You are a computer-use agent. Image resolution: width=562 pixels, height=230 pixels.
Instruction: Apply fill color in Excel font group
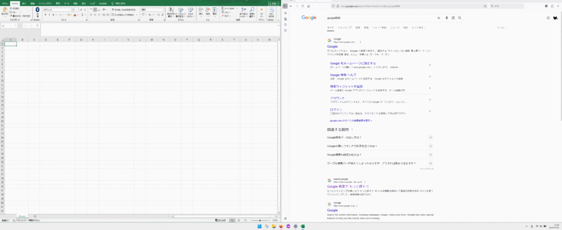pyautogui.click(x=68, y=15)
